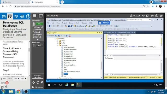Click Object Explorer refresh icon
This screenshot has height=94, width=167.
click(x=67, y=36)
